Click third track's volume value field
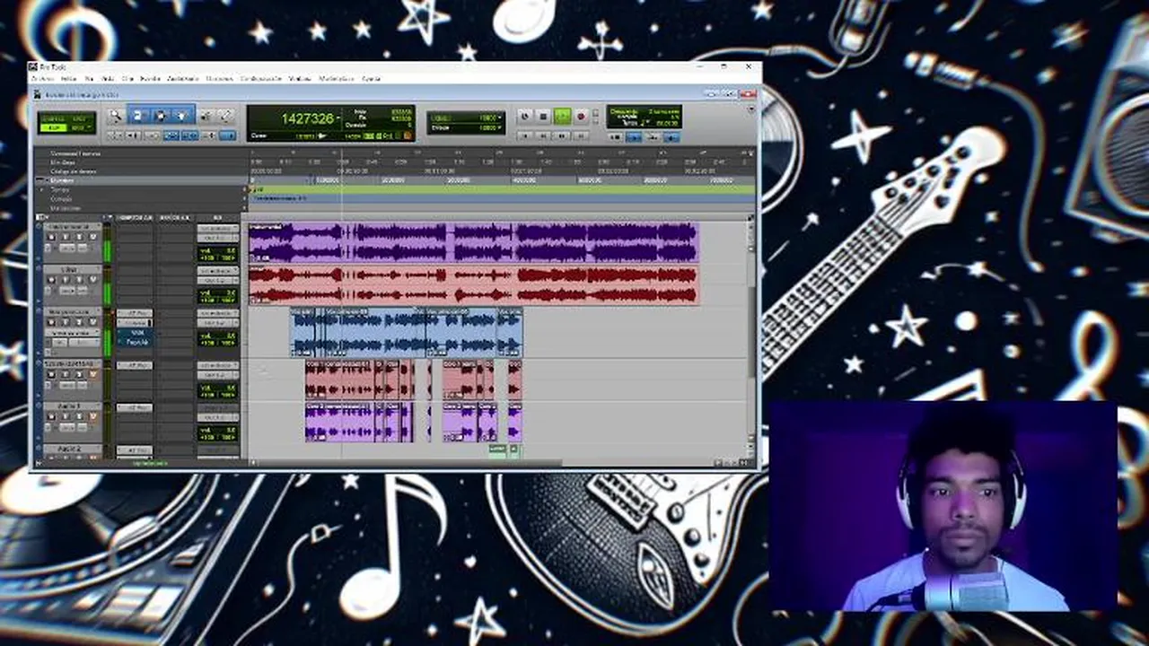 (x=217, y=336)
